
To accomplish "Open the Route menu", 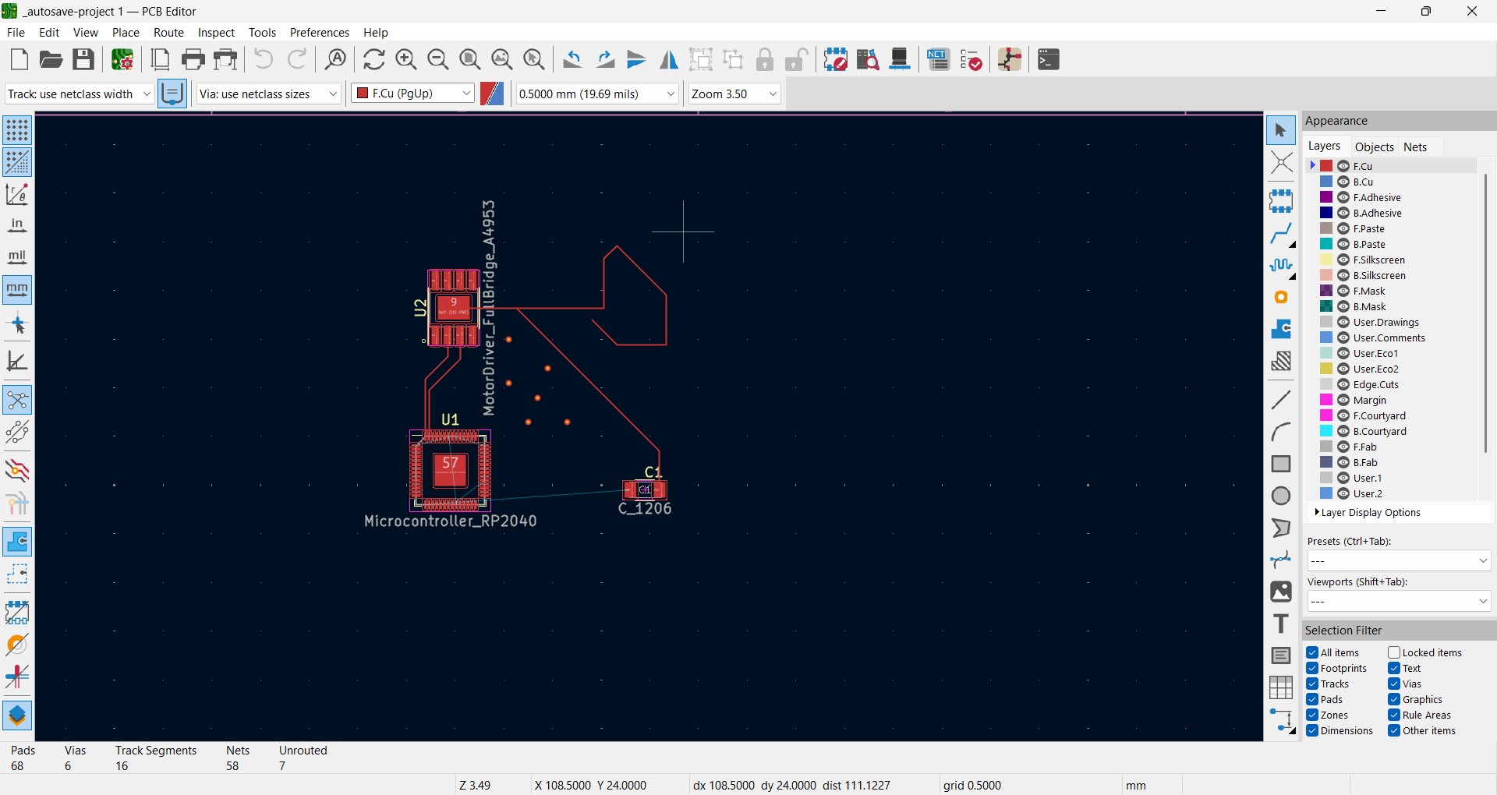I will click(168, 33).
